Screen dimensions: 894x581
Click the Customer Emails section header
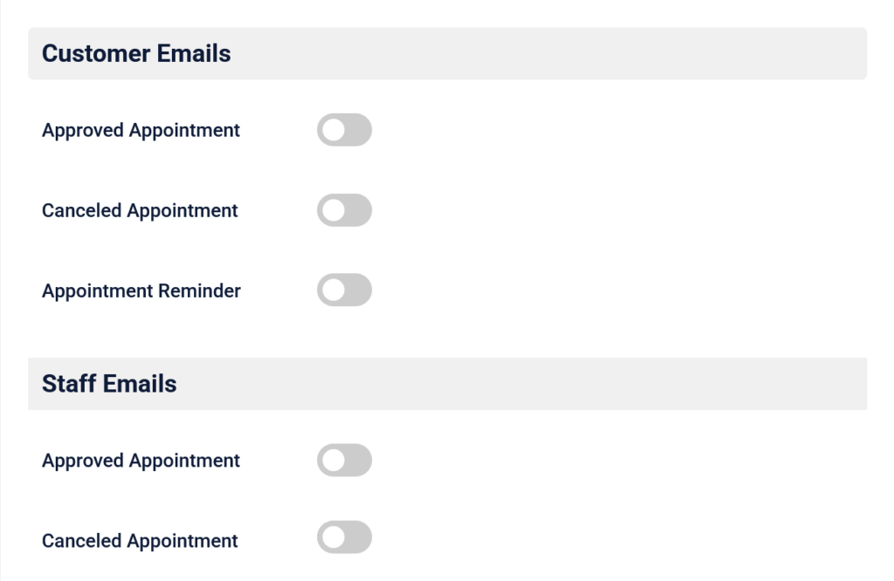[x=135, y=53]
